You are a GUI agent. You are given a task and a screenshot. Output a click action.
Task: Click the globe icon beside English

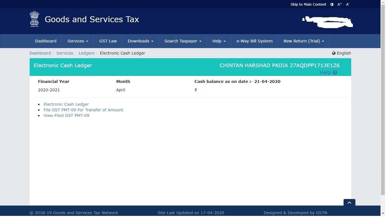pos(334,53)
